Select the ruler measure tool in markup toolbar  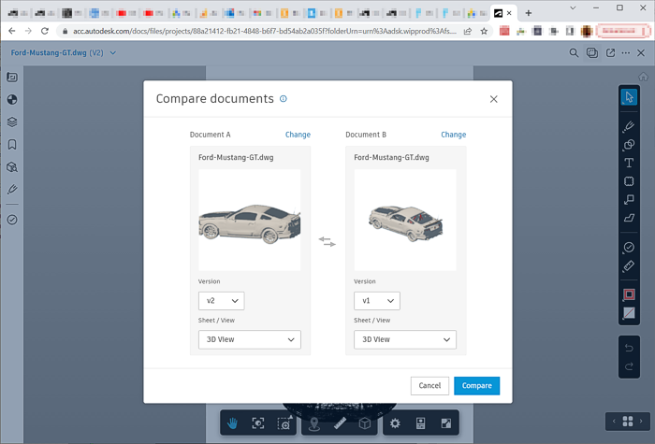629,265
